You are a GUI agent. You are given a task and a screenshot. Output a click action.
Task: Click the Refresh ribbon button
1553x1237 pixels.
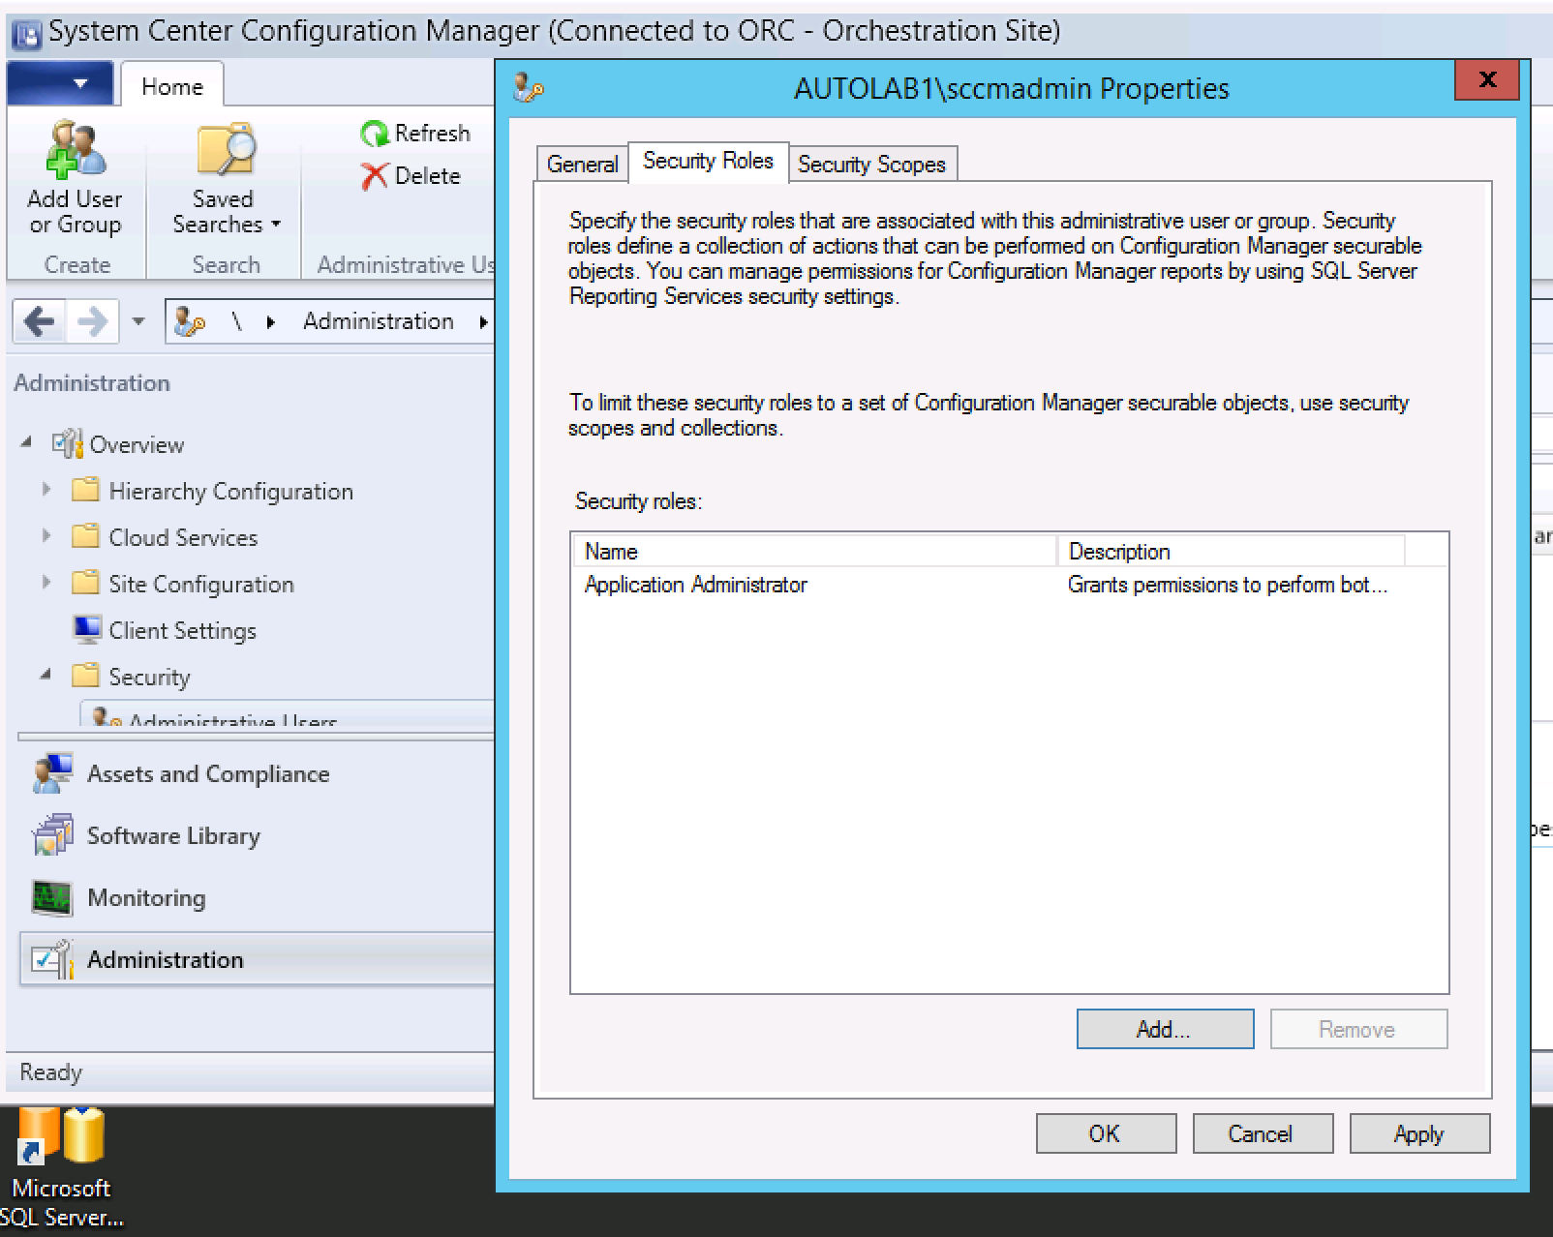tap(415, 133)
